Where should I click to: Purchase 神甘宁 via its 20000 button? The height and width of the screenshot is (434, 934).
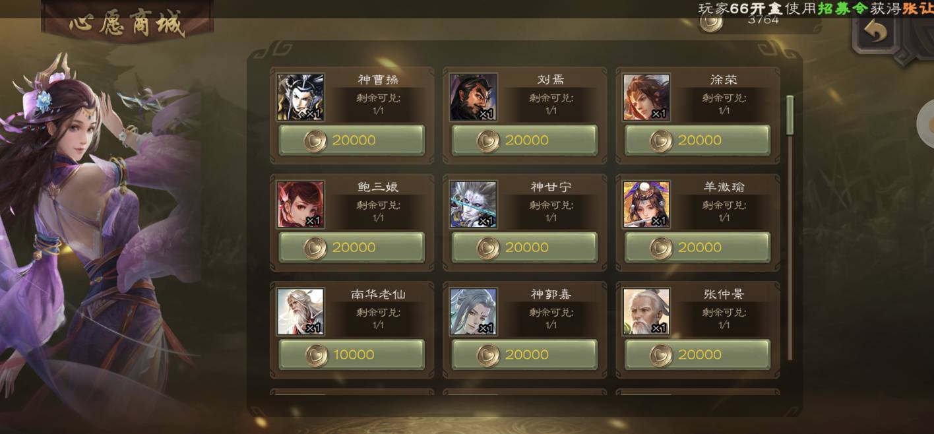[524, 247]
